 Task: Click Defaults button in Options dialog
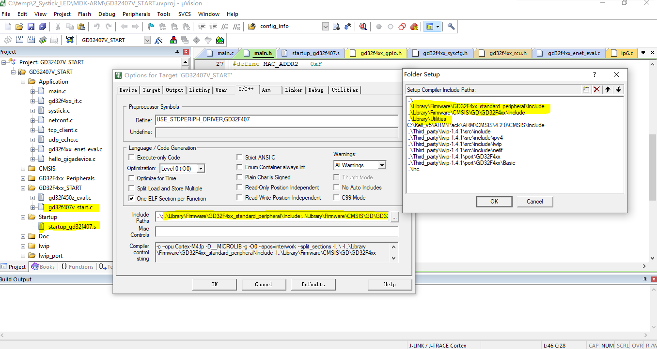click(x=313, y=284)
